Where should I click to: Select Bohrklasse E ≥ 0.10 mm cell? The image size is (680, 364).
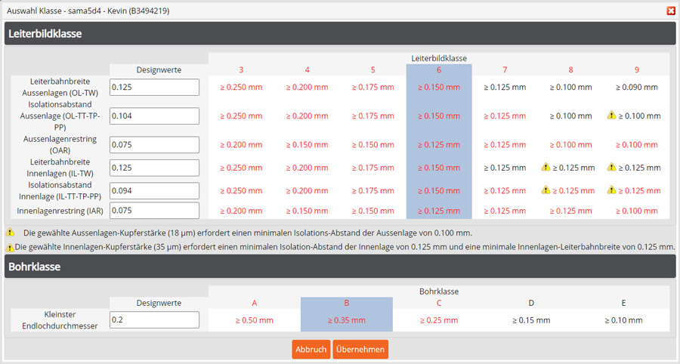click(x=623, y=320)
